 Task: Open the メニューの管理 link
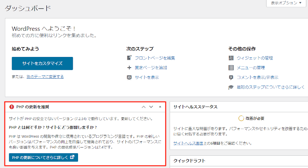[x=251, y=68]
